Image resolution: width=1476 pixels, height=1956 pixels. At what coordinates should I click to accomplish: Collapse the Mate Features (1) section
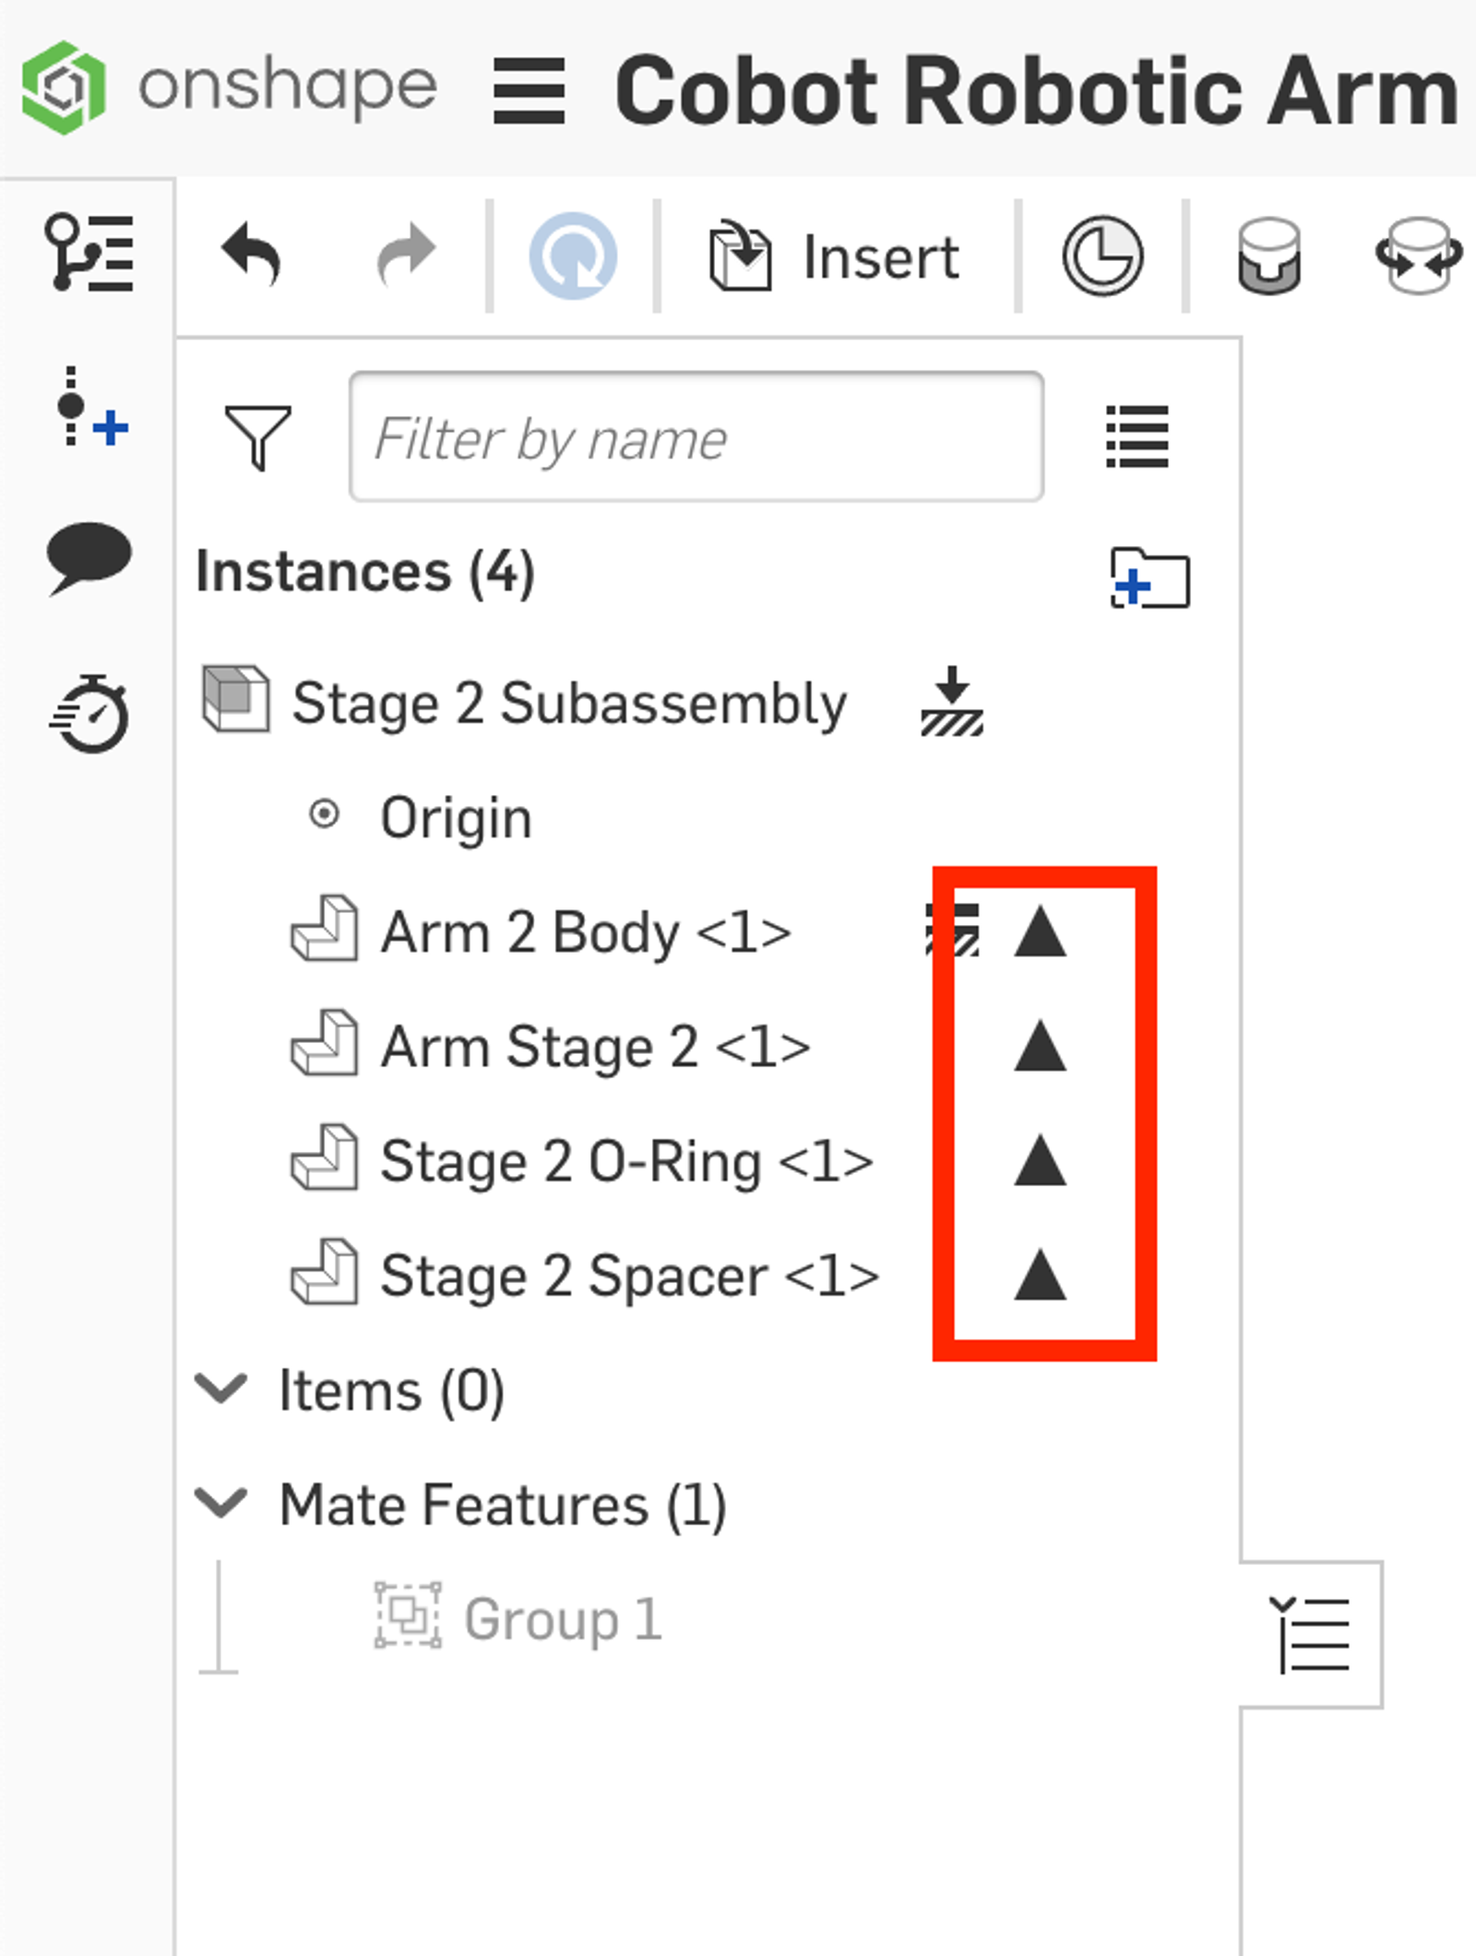click(221, 1503)
